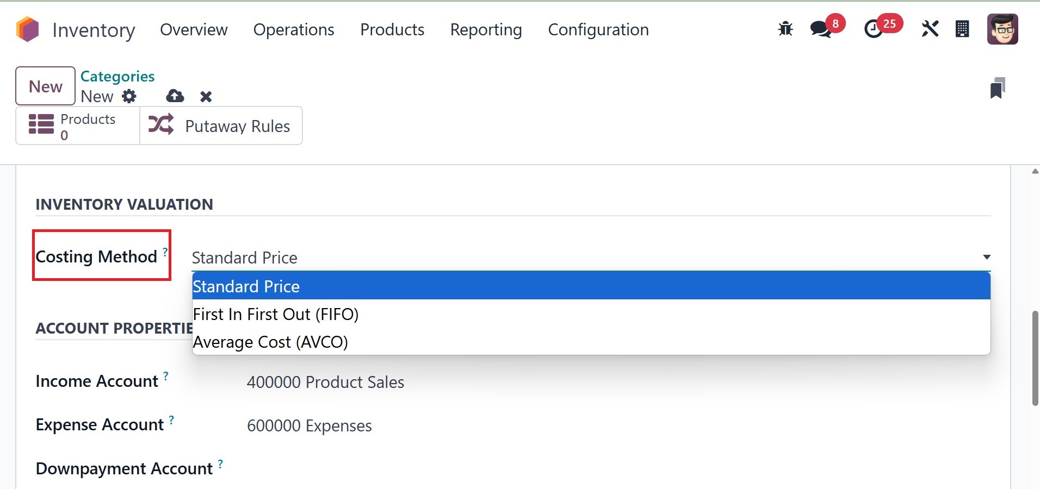Open the conversations chat icon
The height and width of the screenshot is (489, 1040).
[820, 29]
